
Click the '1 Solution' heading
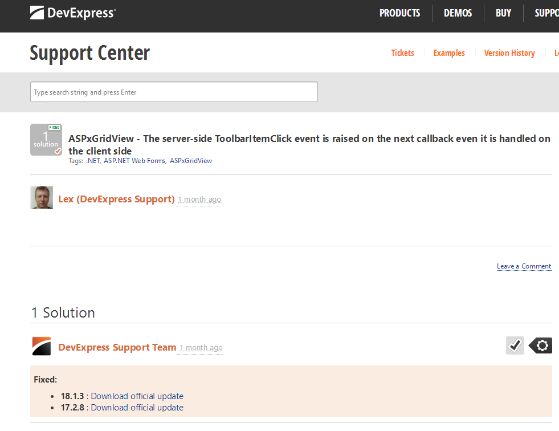pyautogui.click(x=63, y=312)
